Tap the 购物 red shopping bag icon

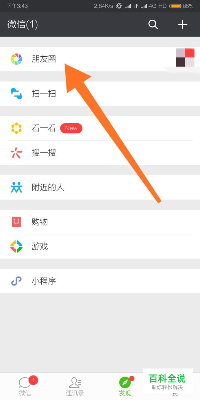point(16,222)
